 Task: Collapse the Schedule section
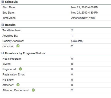pyautogui.click(x=3, y=2)
